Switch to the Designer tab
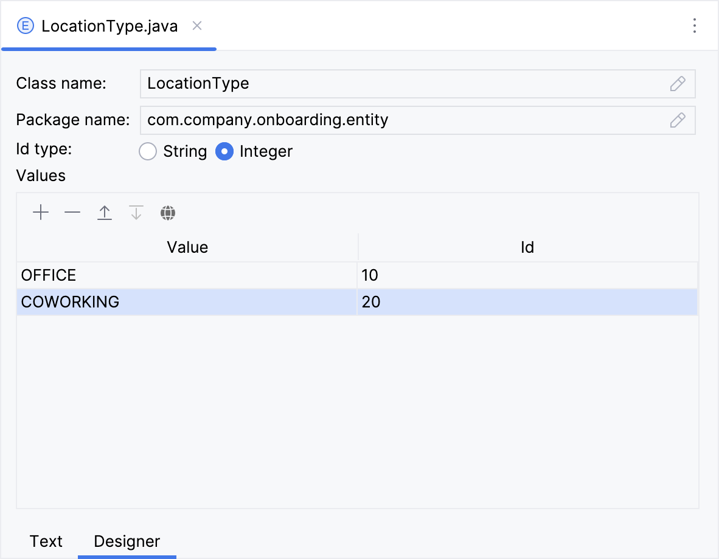This screenshot has height=559, width=719. (x=126, y=541)
